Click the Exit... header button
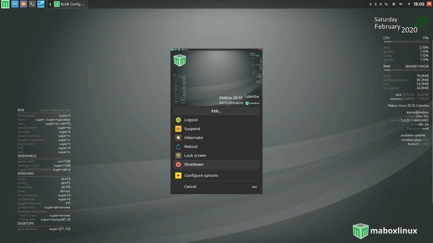 [216, 111]
